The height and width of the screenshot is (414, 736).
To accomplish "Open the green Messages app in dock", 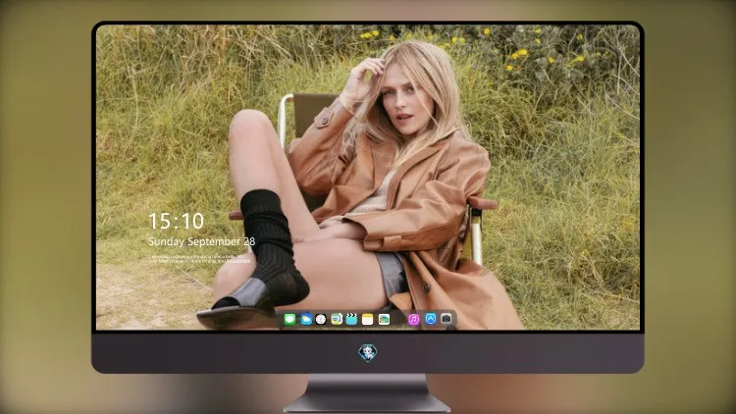I will coord(290,320).
